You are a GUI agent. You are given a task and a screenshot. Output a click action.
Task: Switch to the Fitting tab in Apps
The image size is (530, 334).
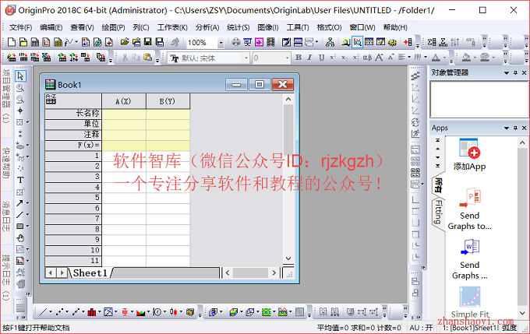coord(438,212)
